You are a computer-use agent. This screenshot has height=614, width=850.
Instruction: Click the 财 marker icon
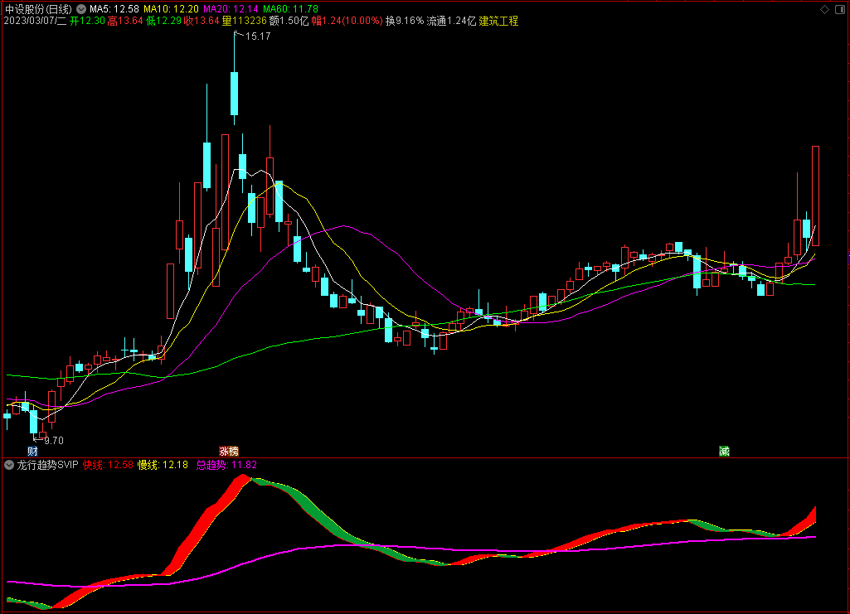tap(32, 451)
